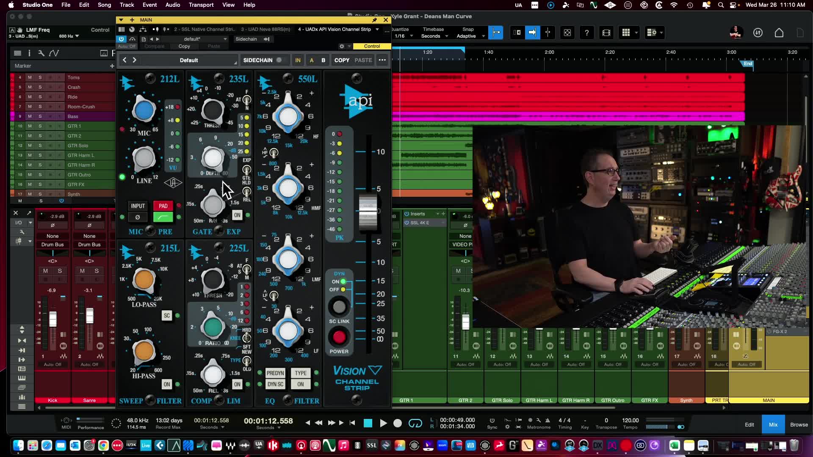Open the wrench track tools icon
This screenshot has height=457, width=813.
pos(41,53)
